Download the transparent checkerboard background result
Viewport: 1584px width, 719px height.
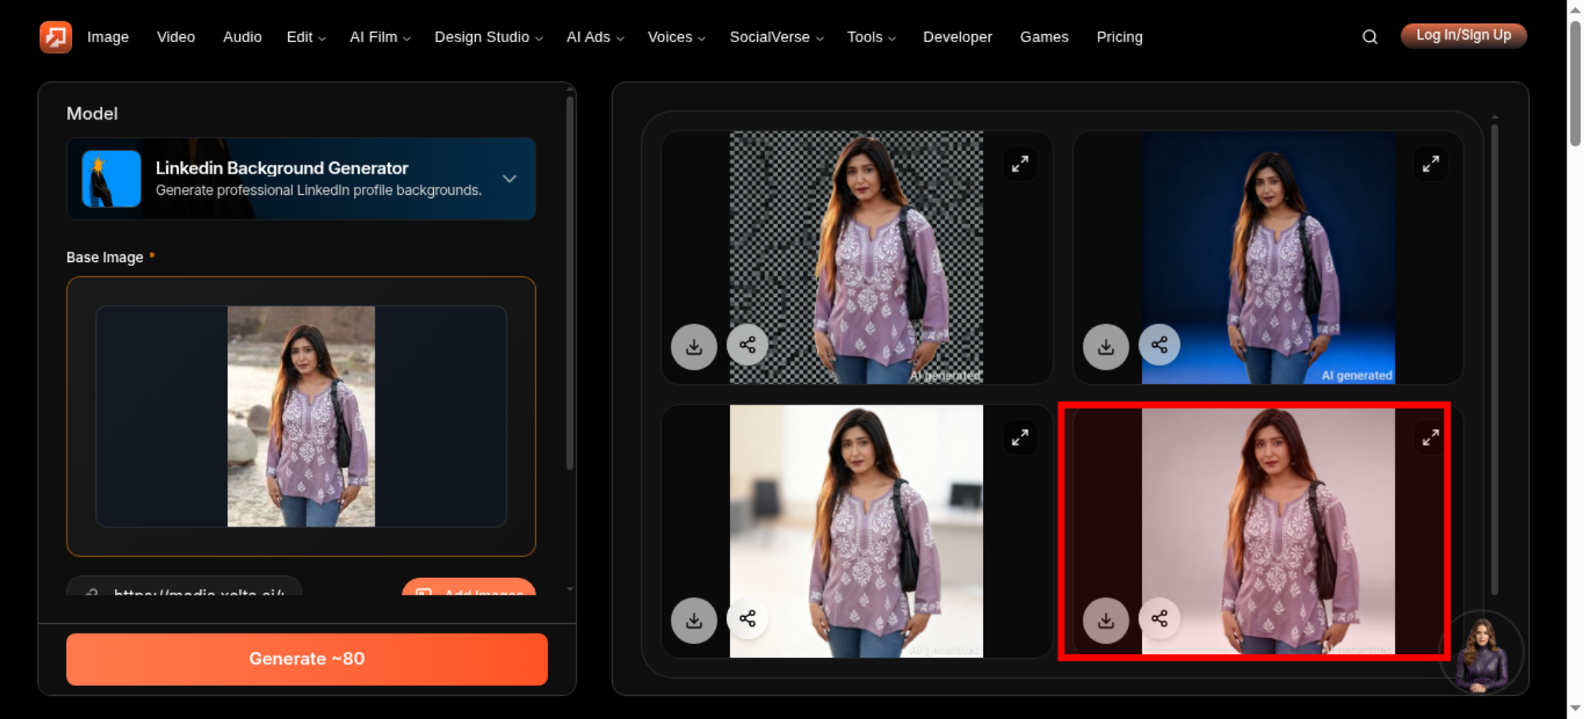point(694,346)
